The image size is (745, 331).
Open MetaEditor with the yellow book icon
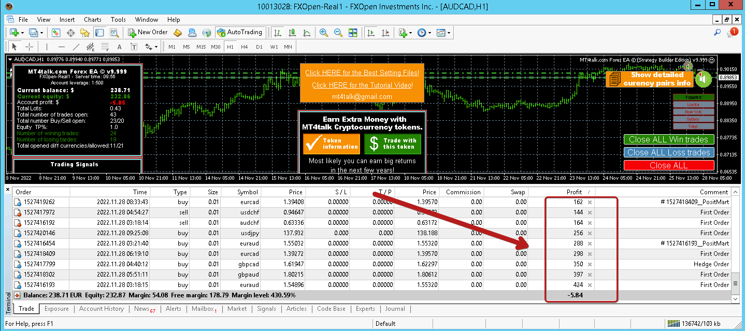[x=178, y=33]
